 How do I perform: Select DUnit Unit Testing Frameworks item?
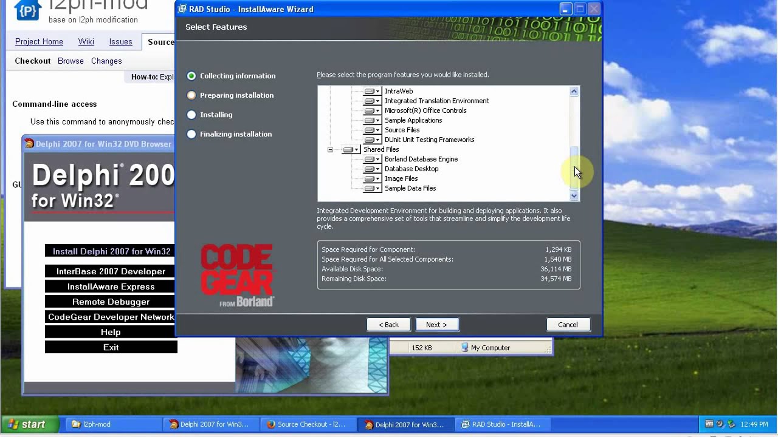(429, 140)
